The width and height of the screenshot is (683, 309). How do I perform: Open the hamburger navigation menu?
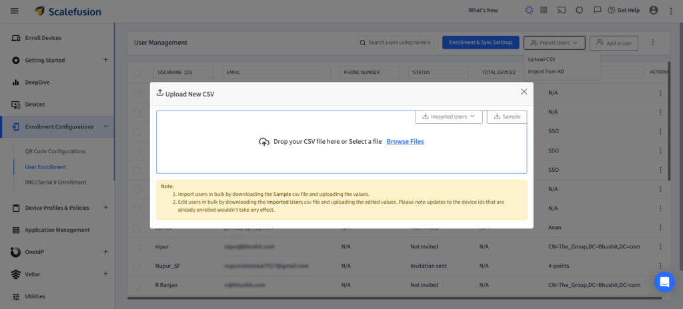(x=15, y=11)
